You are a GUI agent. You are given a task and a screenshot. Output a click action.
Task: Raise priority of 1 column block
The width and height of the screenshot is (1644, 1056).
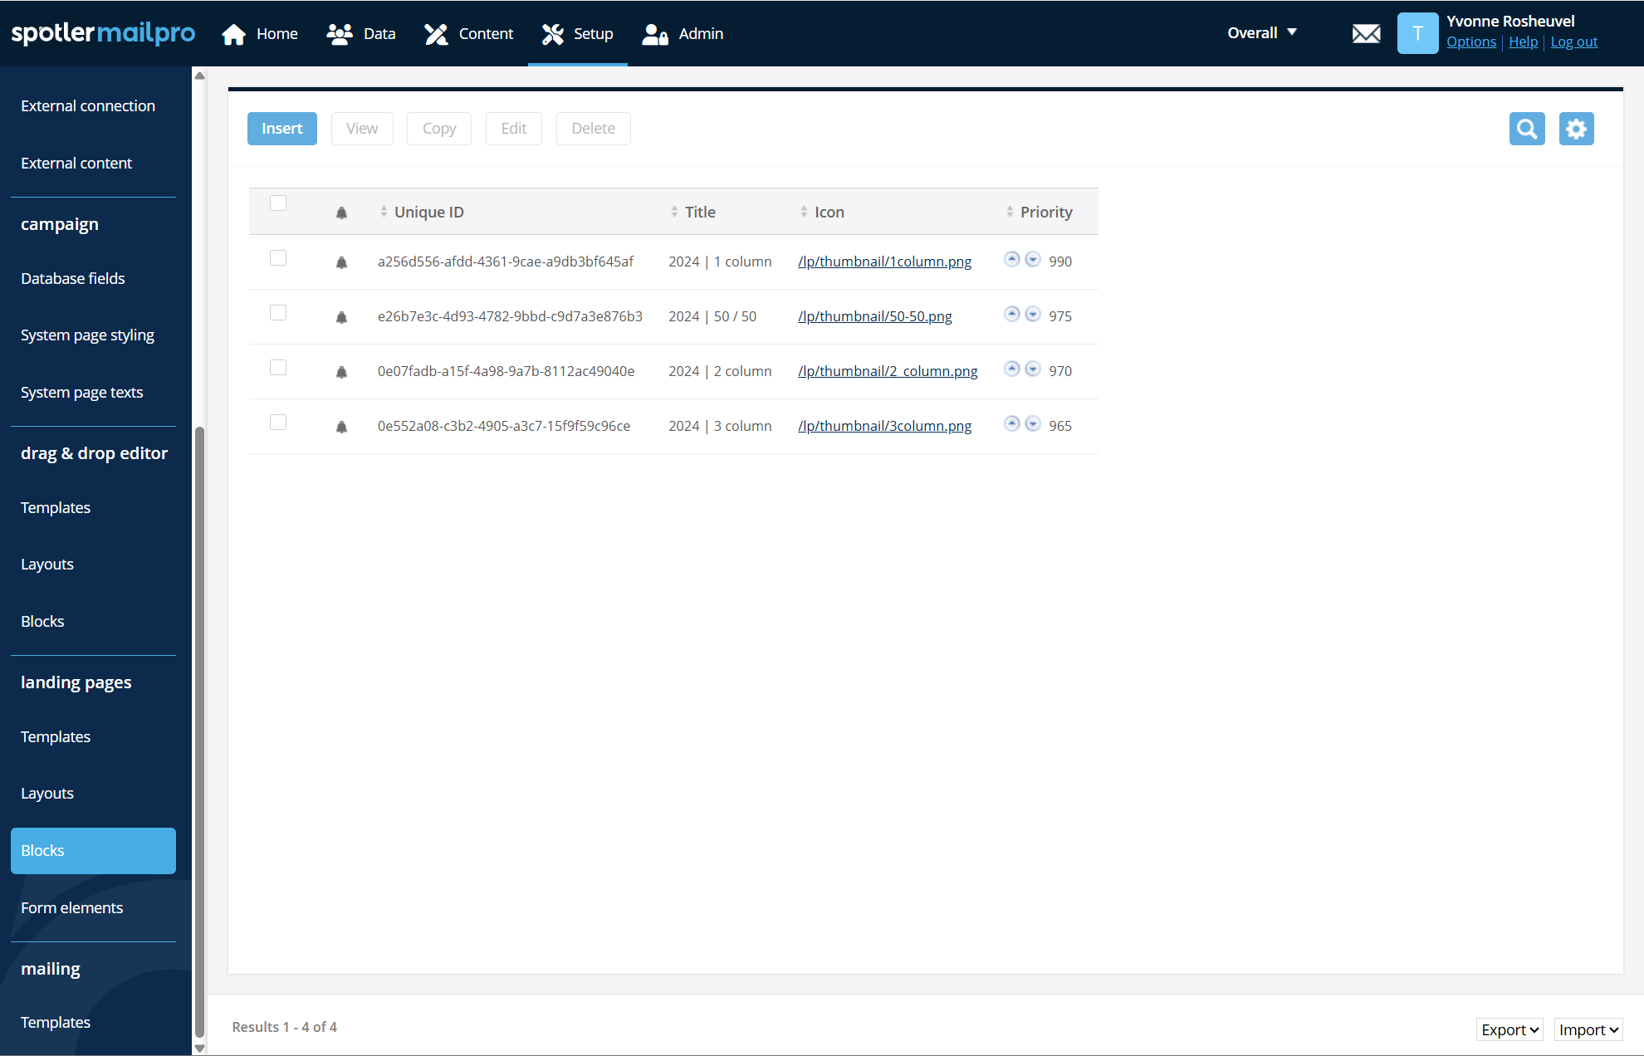pyautogui.click(x=1011, y=259)
